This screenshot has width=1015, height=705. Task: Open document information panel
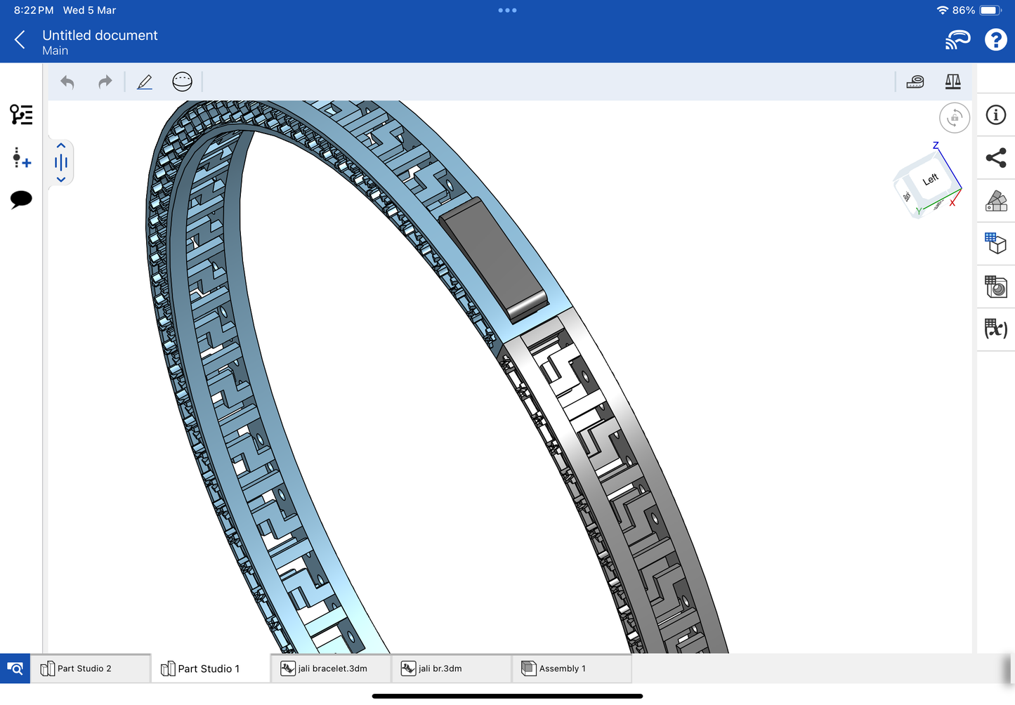pyautogui.click(x=995, y=115)
